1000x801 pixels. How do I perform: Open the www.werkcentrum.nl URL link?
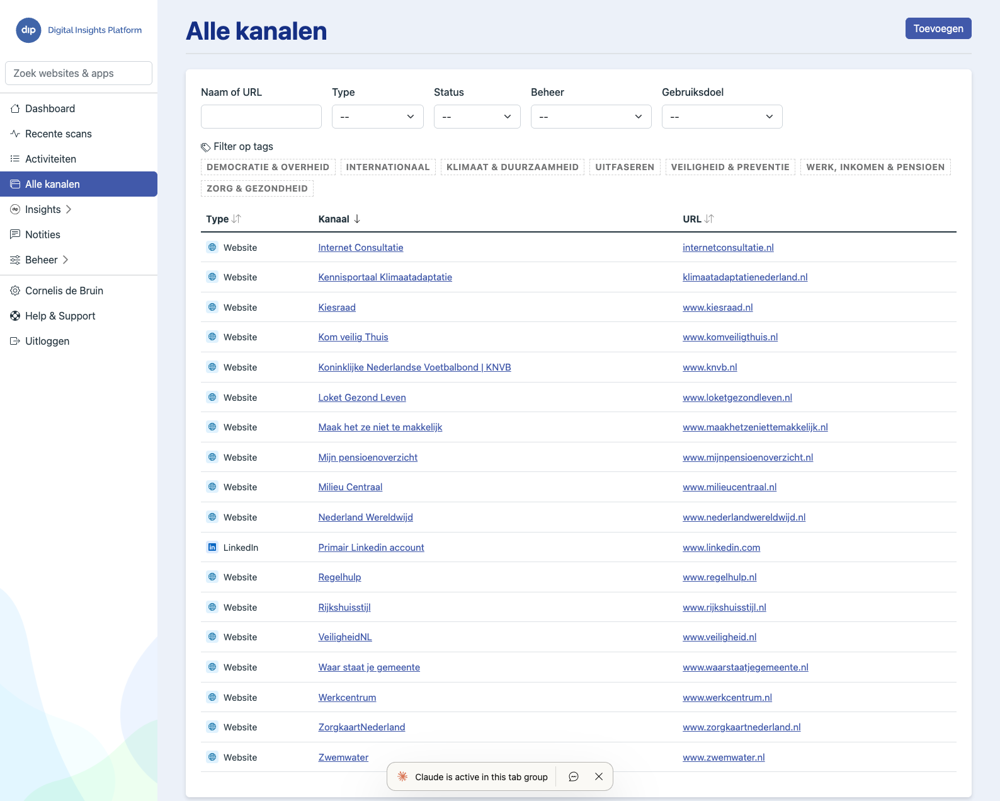pyautogui.click(x=727, y=698)
